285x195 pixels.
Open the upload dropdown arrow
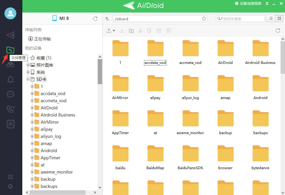[114, 31]
